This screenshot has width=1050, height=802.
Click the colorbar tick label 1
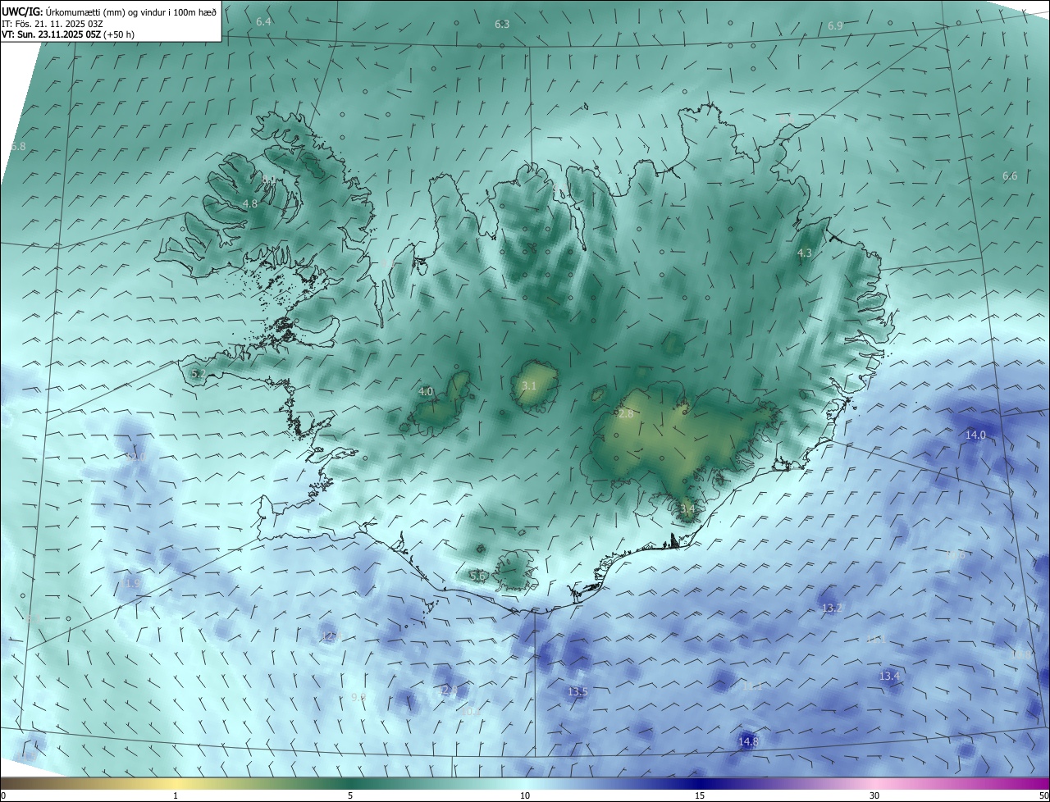coord(176,795)
